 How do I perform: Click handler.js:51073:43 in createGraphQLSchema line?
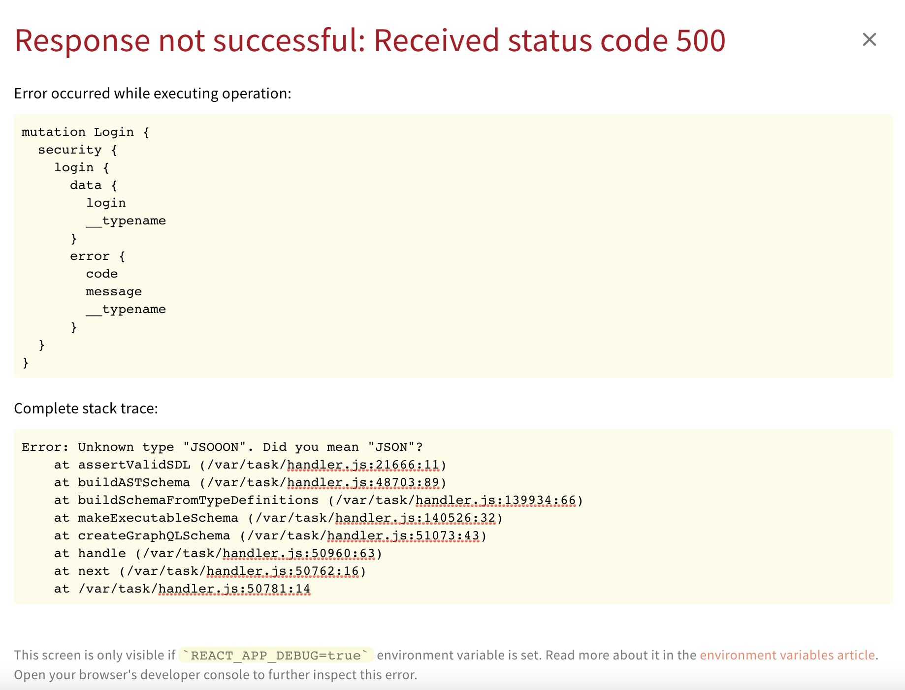[404, 535]
